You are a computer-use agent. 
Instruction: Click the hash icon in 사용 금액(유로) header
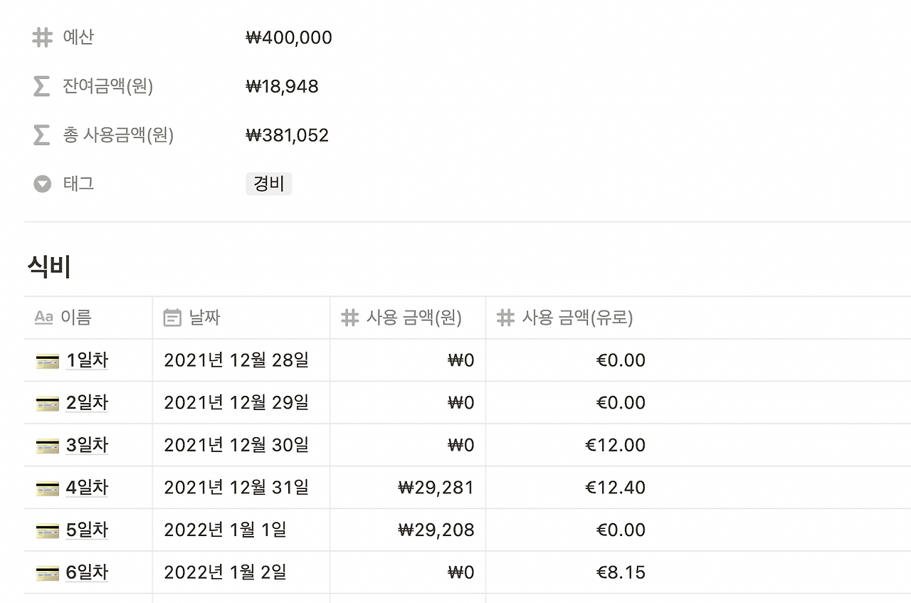tap(505, 318)
